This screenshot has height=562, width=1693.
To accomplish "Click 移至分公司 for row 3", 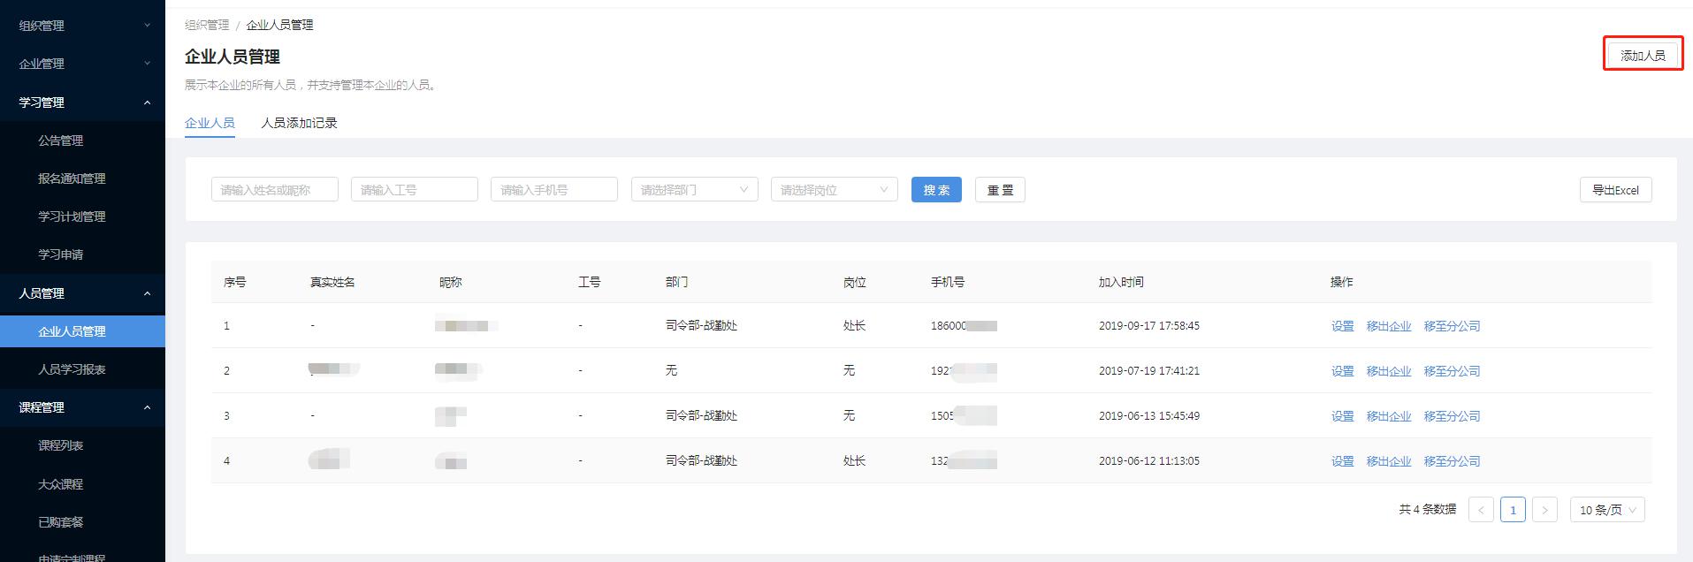I will pyautogui.click(x=1452, y=416).
